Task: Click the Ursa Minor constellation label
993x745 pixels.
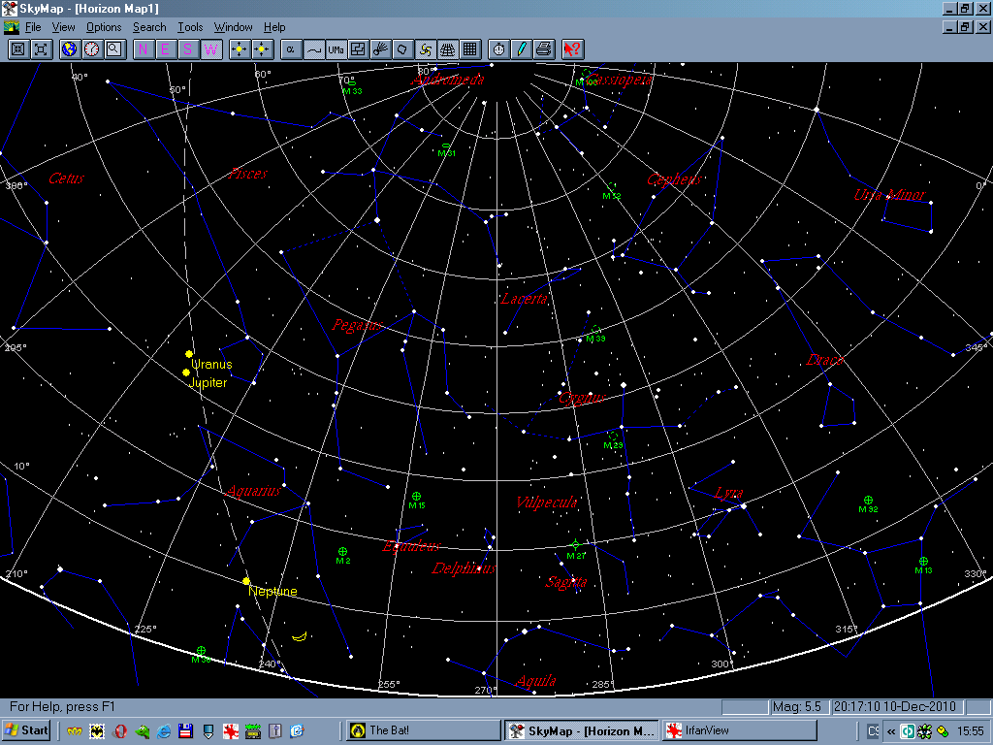Action: [x=889, y=194]
